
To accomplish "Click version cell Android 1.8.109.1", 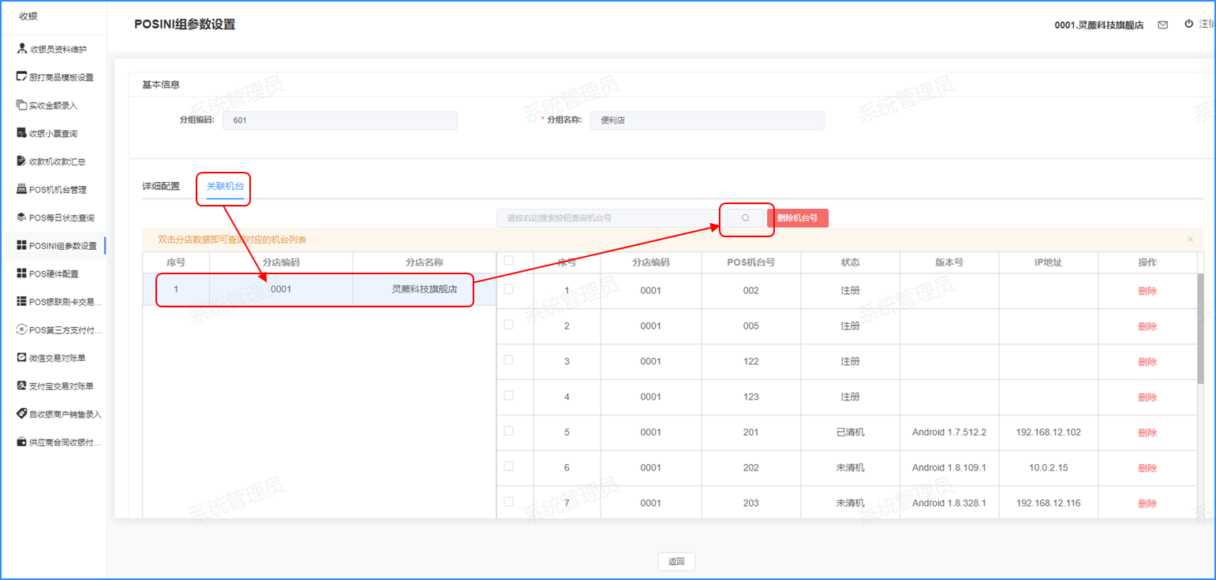I will click(x=949, y=468).
